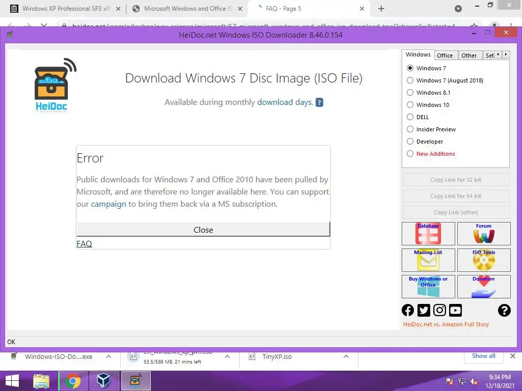Select the DELL radio button

point(410,117)
